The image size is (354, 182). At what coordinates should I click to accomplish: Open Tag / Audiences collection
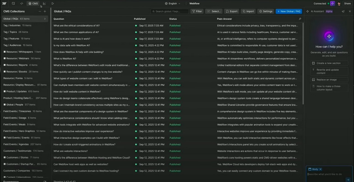[25, 45]
